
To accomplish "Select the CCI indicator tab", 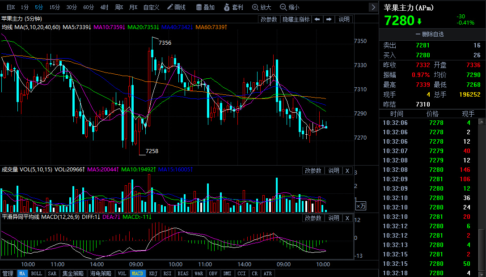I will coord(241,273).
